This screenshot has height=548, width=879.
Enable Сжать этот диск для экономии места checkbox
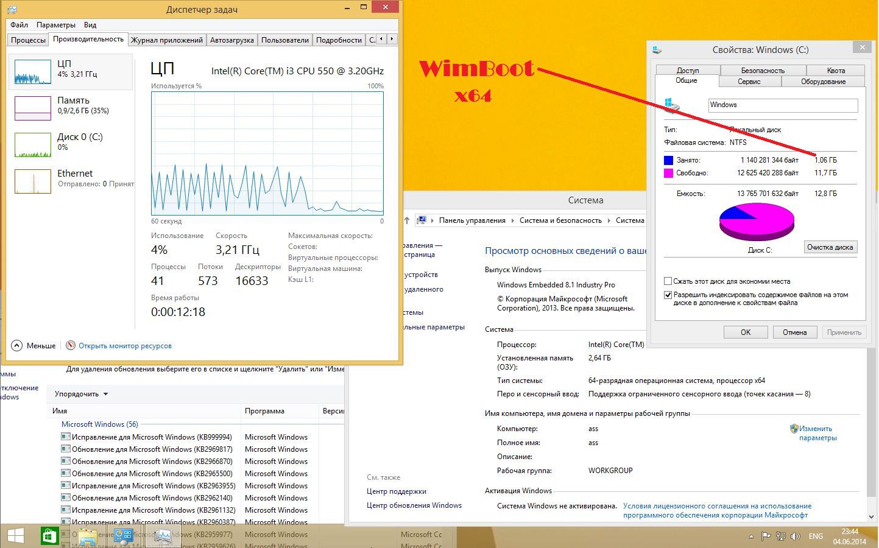point(668,281)
